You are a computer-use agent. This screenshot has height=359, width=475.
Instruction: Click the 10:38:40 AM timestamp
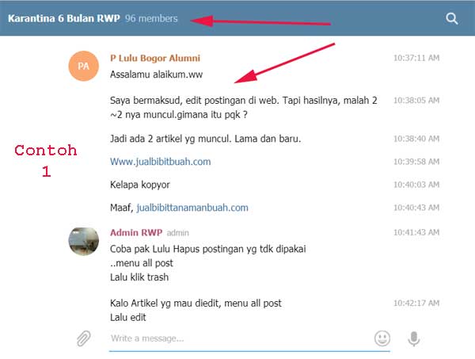(x=416, y=139)
